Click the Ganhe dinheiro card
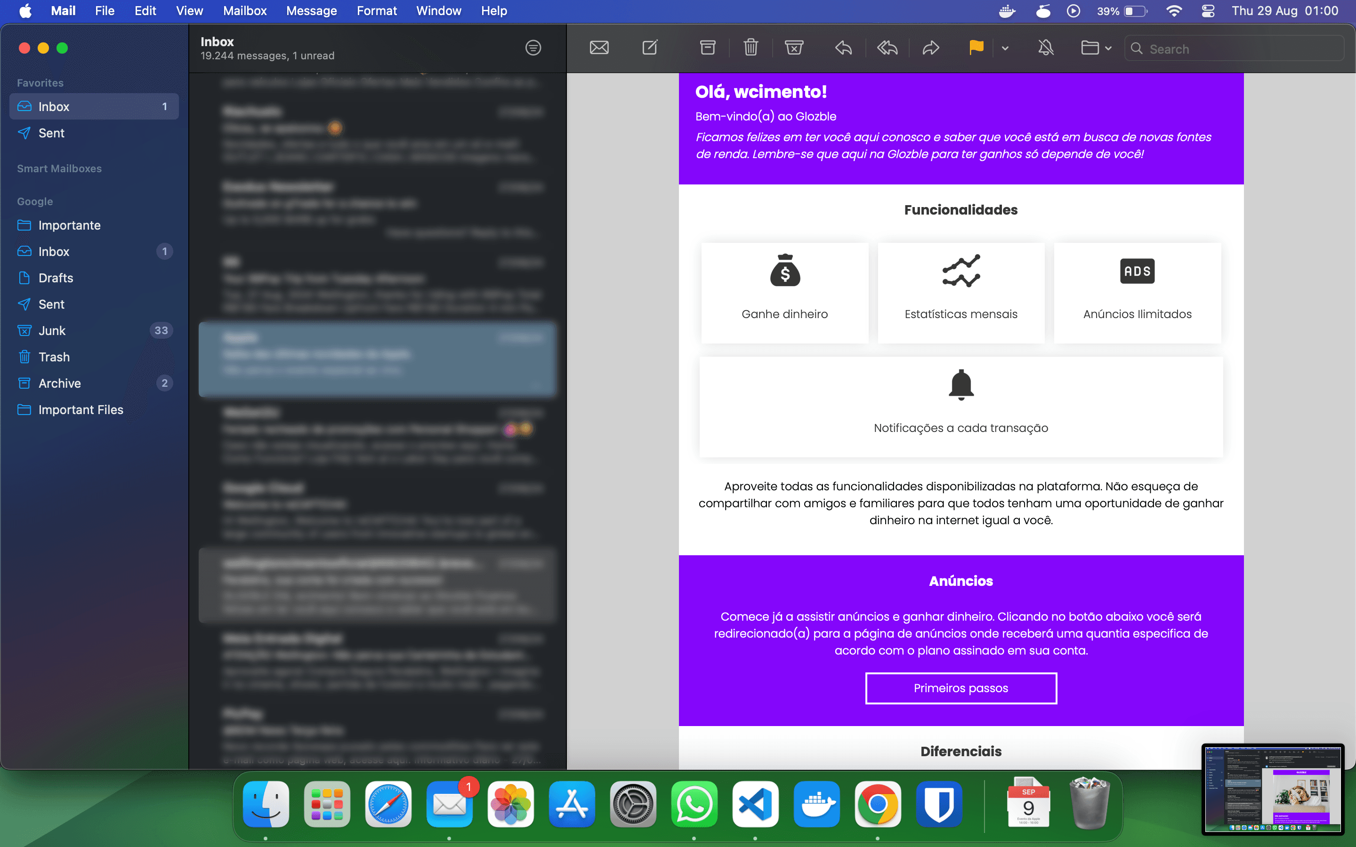The height and width of the screenshot is (847, 1356). 784,293
